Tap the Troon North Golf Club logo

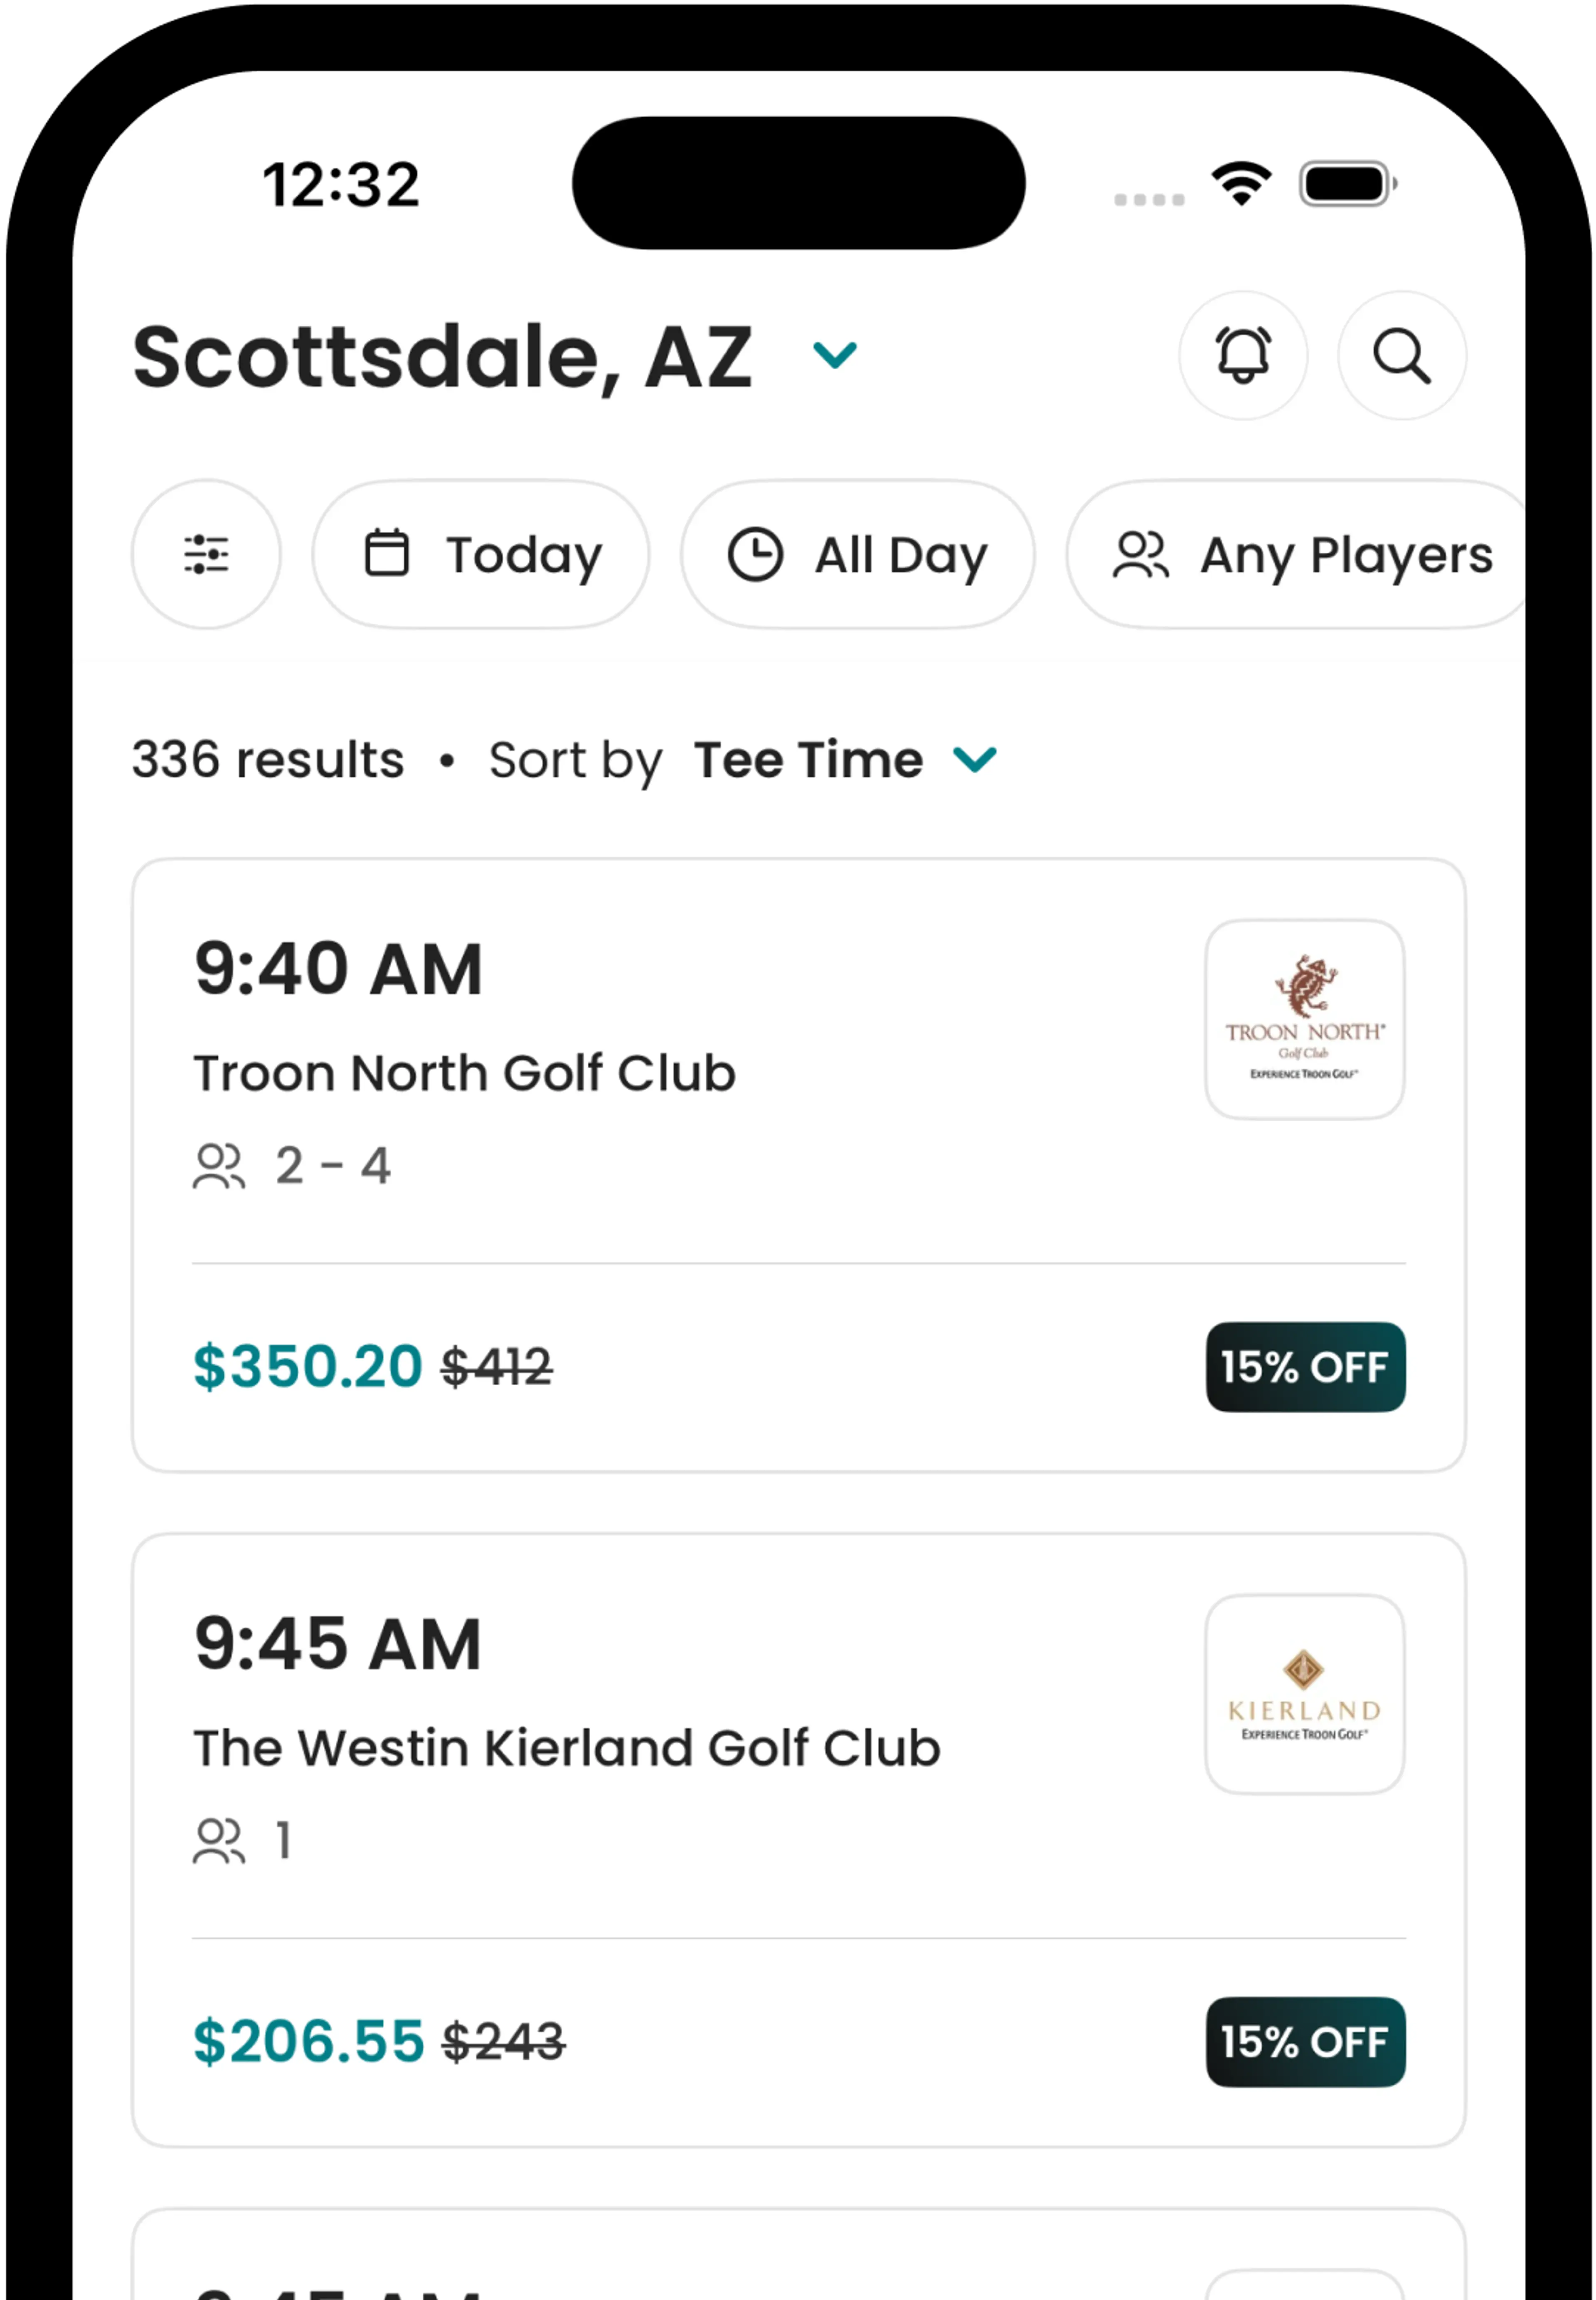coord(1304,1018)
